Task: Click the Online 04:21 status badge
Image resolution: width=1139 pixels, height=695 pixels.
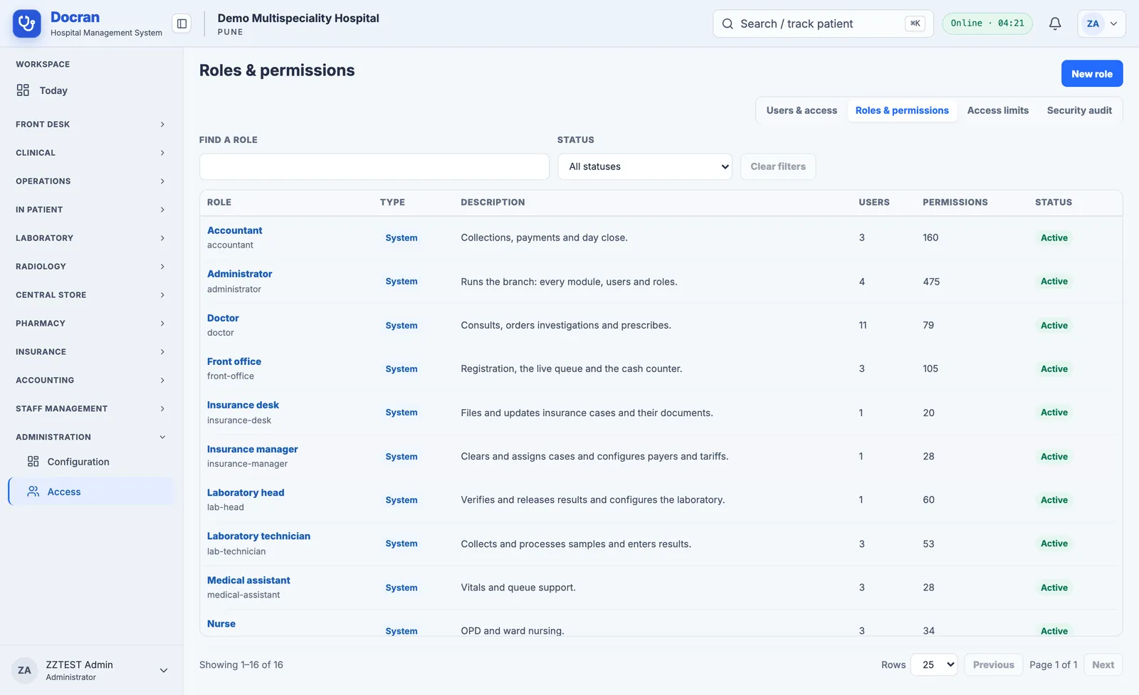Action: pyautogui.click(x=987, y=23)
